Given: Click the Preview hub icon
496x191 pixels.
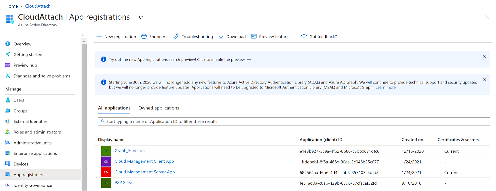Looking at the screenshot, I should (x=8, y=65).
